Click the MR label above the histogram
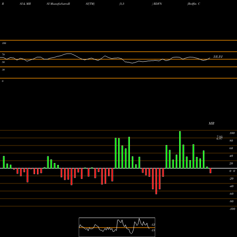This screenshot has width=237, height=237. [x=211, y=123]
